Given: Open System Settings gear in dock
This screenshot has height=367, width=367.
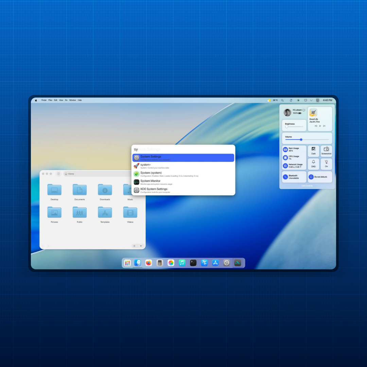Looking at the screenshot, I should click(x=226, y=263).
